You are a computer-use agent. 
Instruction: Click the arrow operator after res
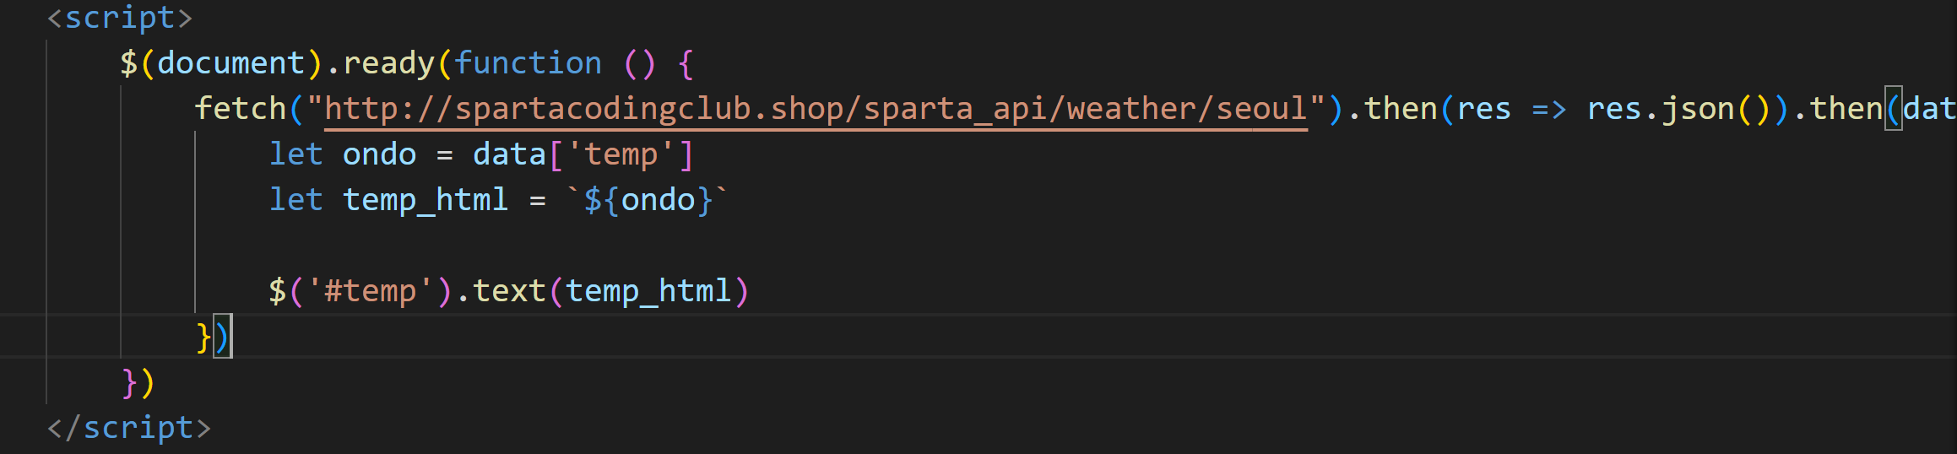pyautogui.click(x=1549, y=110)
